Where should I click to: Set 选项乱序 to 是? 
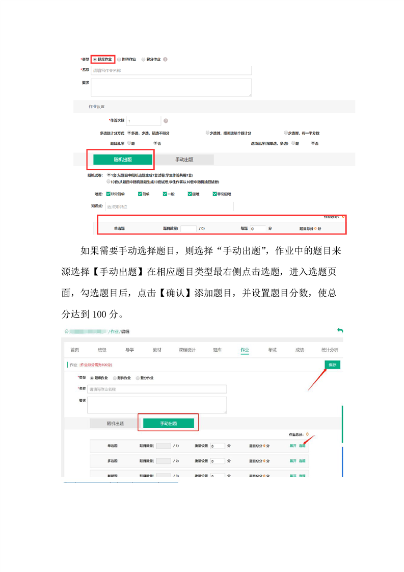pos(293,143)
